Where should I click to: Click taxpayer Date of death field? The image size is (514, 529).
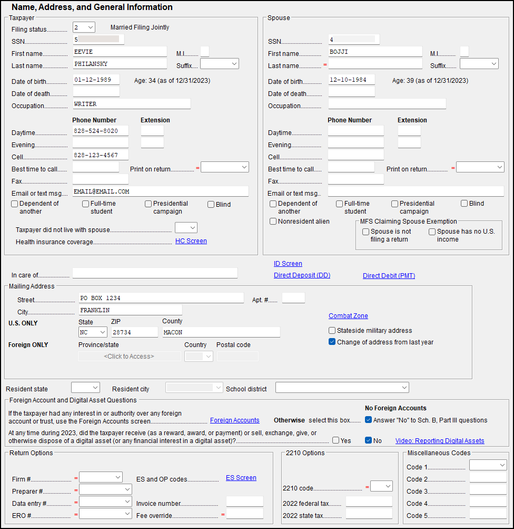pos(96,92)
